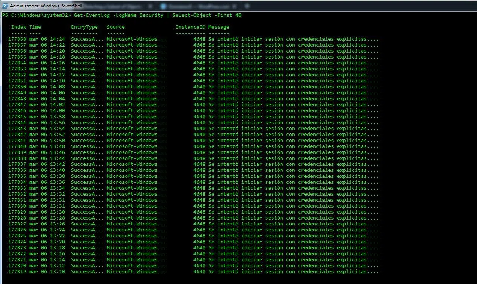Click the message text of event 177850
This screenshot has width=477, height=284.
pos(293,87)
